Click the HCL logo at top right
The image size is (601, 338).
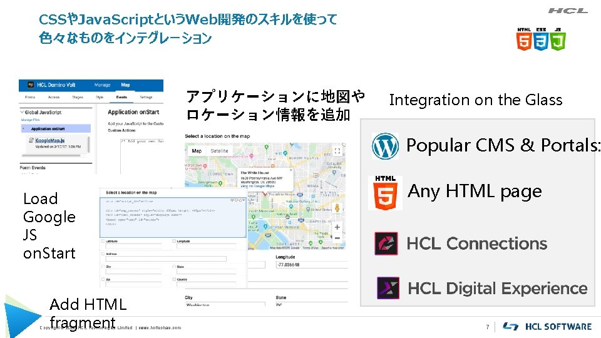tap(568, 11)
